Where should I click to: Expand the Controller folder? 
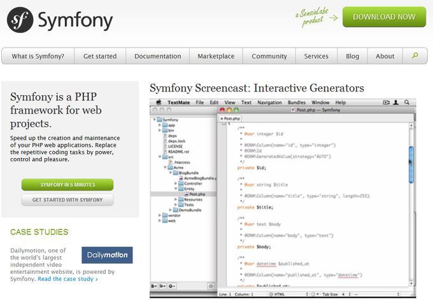pos(176,184)
